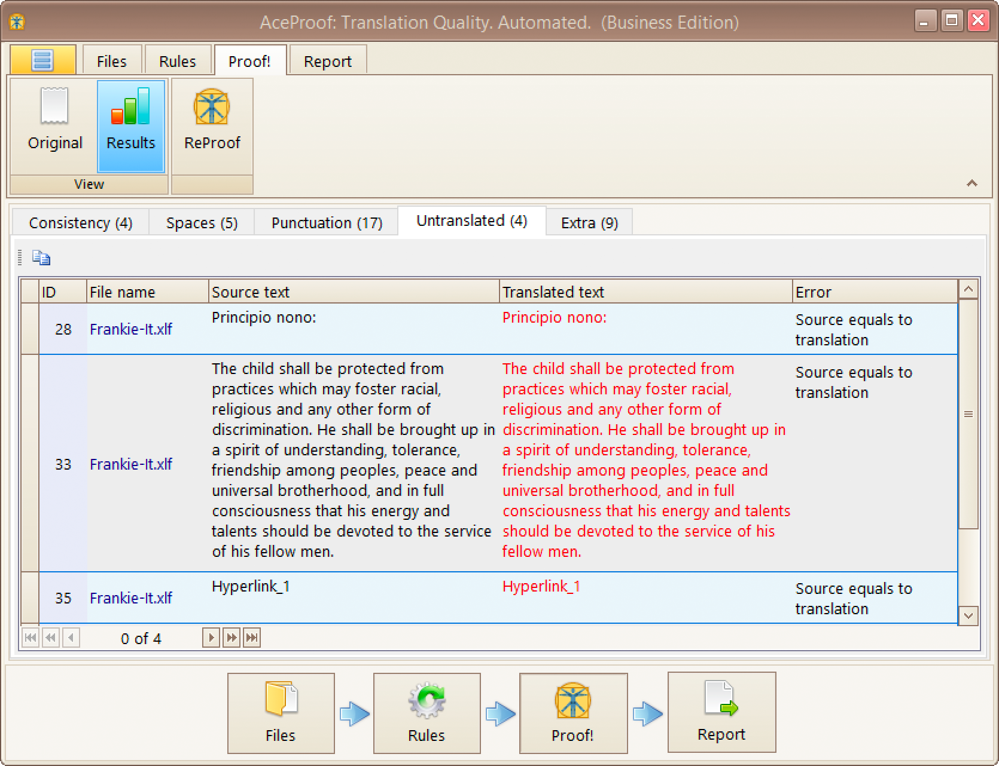
Task: Click the table scrollbar up arrow
Action: pos(968,290)
